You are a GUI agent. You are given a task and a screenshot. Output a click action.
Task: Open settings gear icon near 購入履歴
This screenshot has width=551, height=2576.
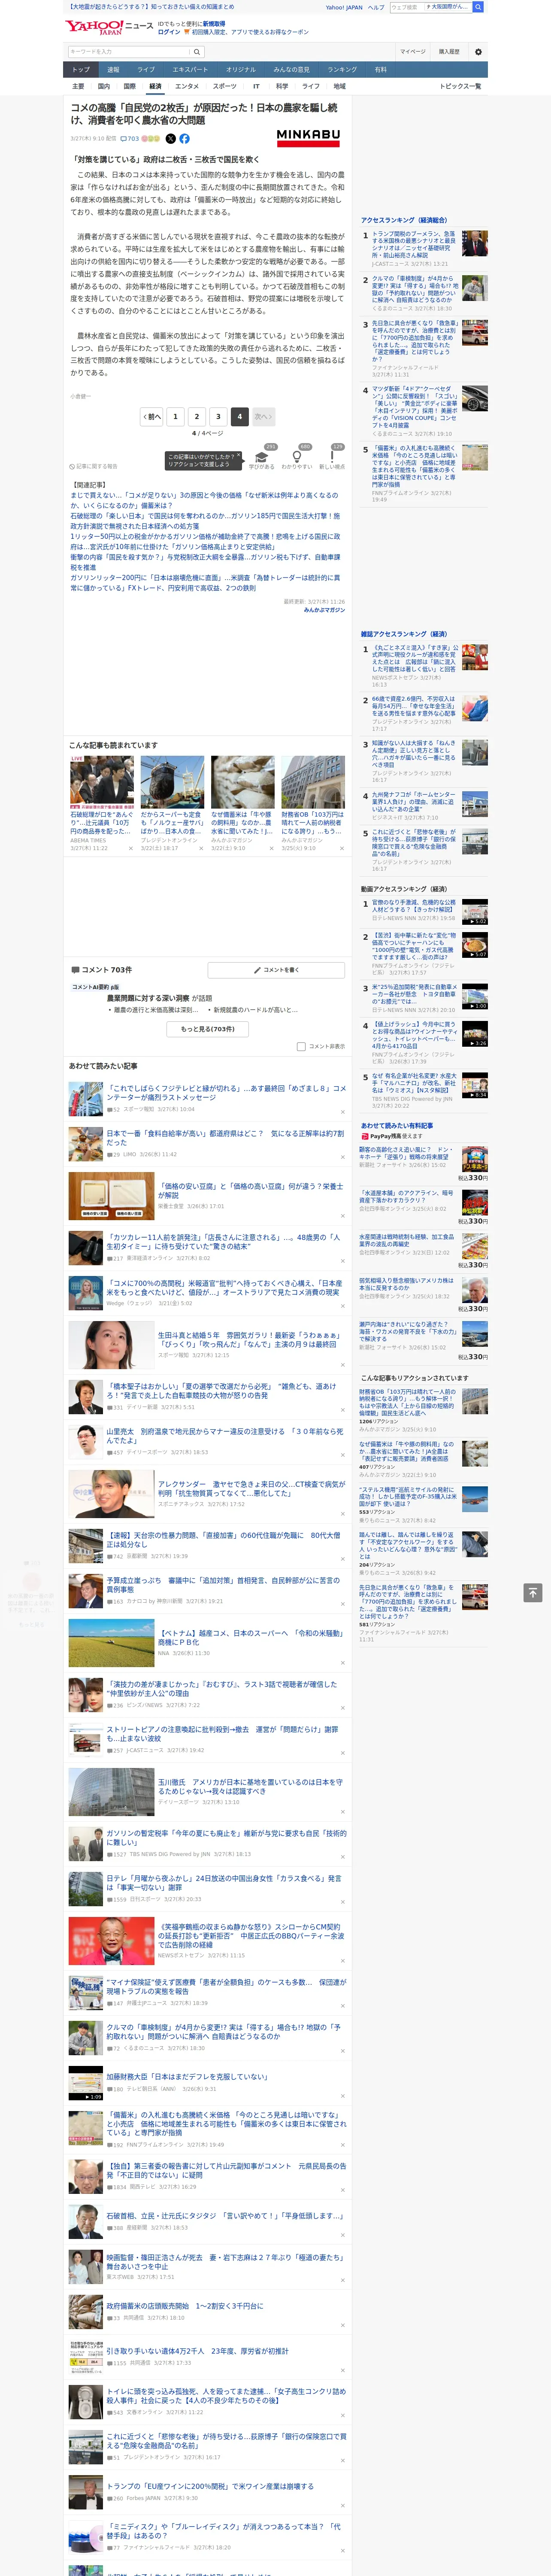(478, 52)
